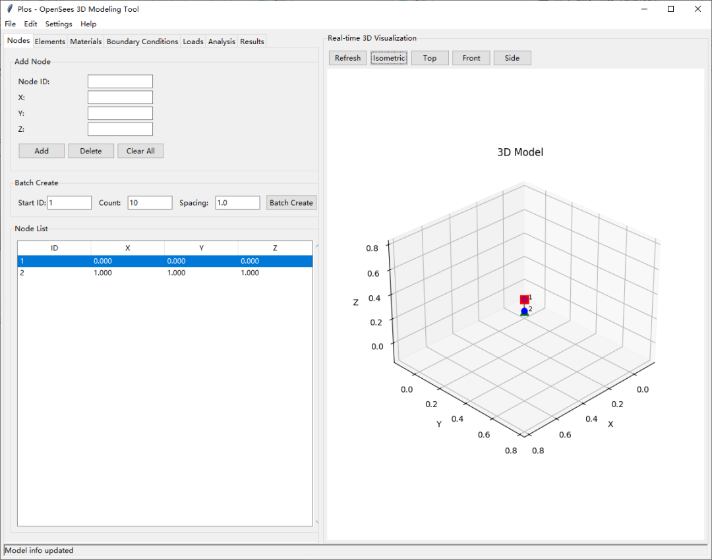Click the X column header in Node List
Screen dimensions: 712x560
pos(128,248)
